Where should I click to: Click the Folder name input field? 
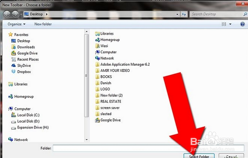coord(148,148)
